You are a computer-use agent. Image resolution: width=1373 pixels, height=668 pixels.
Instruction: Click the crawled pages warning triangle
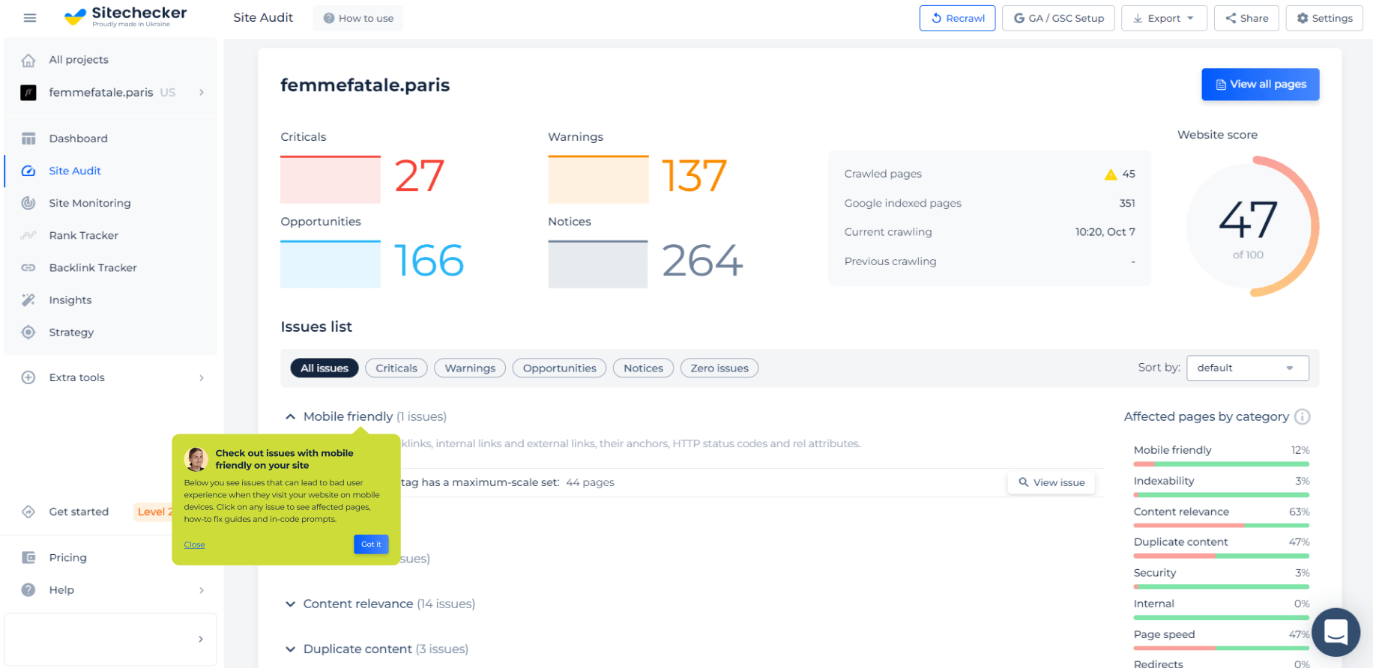coord(1111,174)
